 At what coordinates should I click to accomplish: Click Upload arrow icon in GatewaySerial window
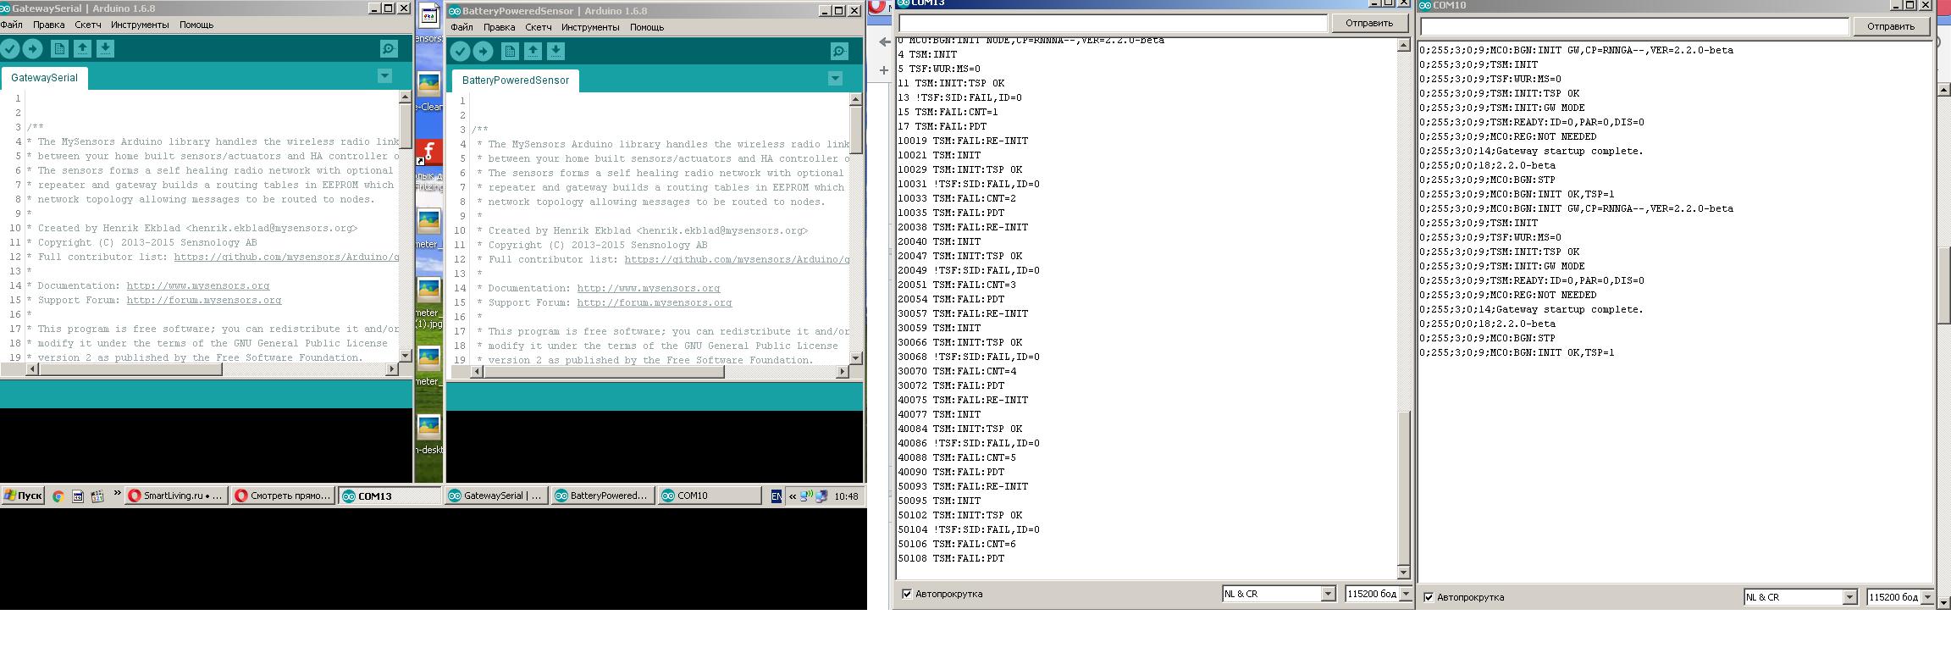pos(32,49)
